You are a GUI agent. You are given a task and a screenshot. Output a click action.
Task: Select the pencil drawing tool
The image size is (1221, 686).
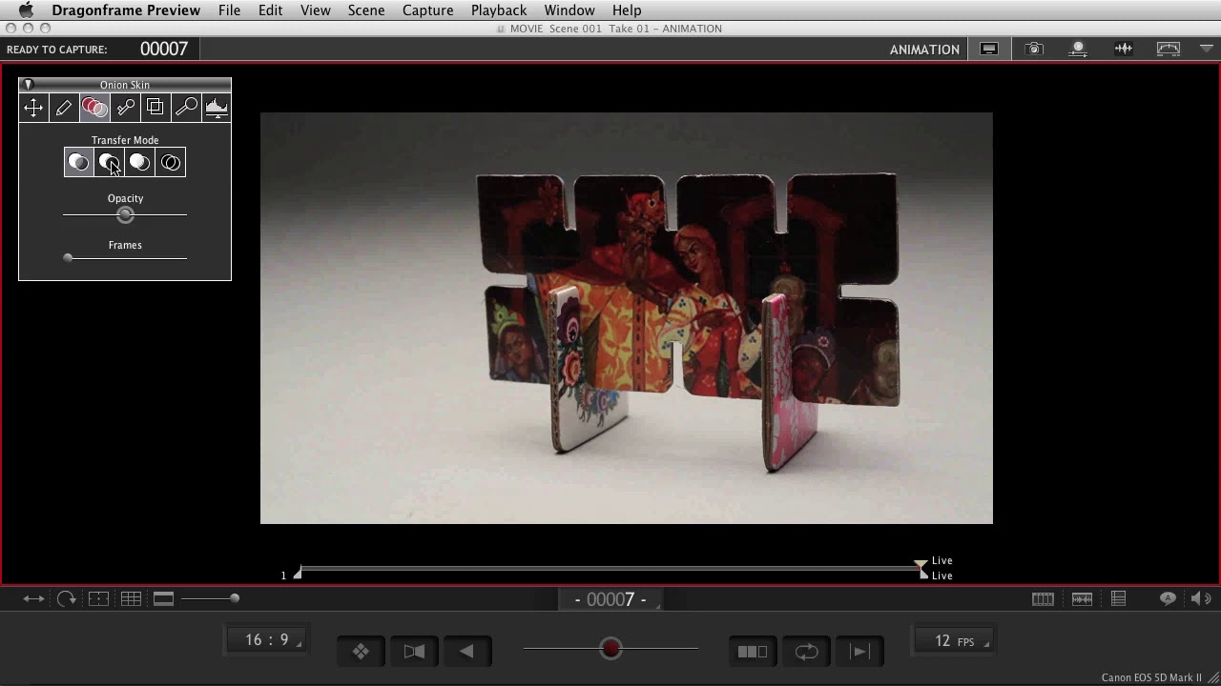(64, 108)
